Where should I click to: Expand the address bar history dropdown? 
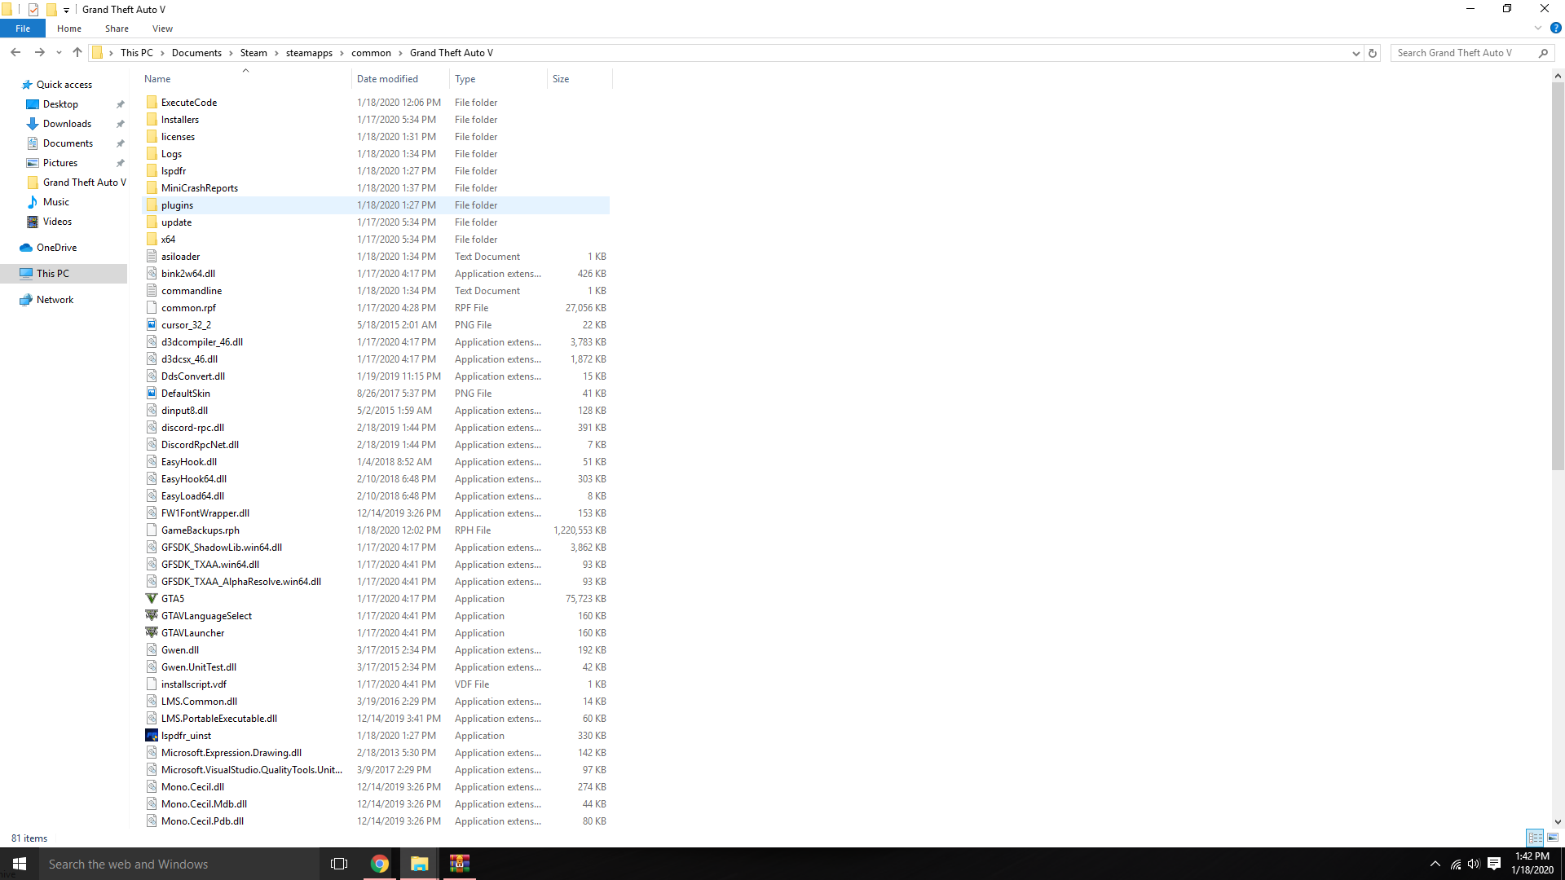[x=1356, y=53]
